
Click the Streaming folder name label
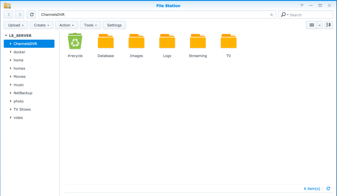198,56
